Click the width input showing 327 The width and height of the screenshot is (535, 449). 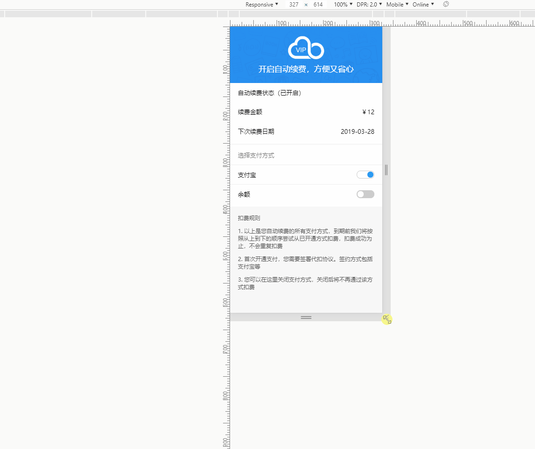coord(293,4)
